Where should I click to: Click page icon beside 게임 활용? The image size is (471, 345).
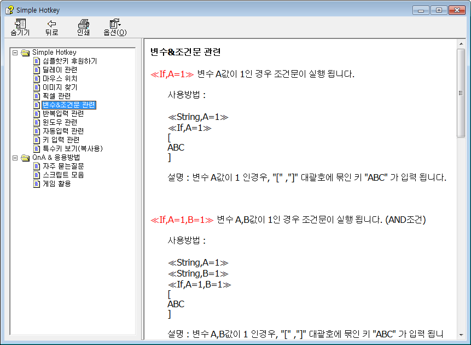click(x=37, y=184)
